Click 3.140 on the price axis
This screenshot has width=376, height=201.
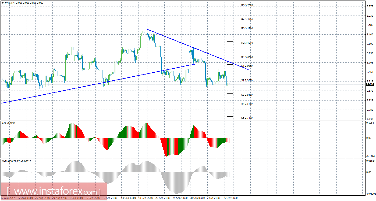tap(370, 35)
